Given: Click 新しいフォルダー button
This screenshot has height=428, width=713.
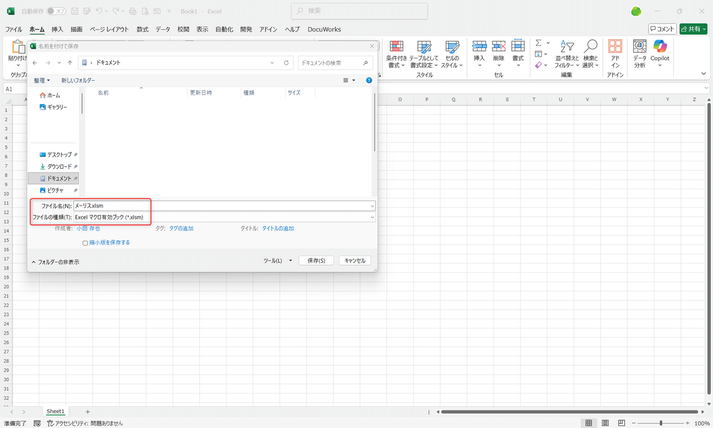Looking at the screenshot, I should pos(78,80).
